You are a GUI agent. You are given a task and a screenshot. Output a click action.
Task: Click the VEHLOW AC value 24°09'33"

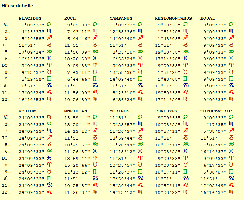pyautogui.click(x=31, y=118)
